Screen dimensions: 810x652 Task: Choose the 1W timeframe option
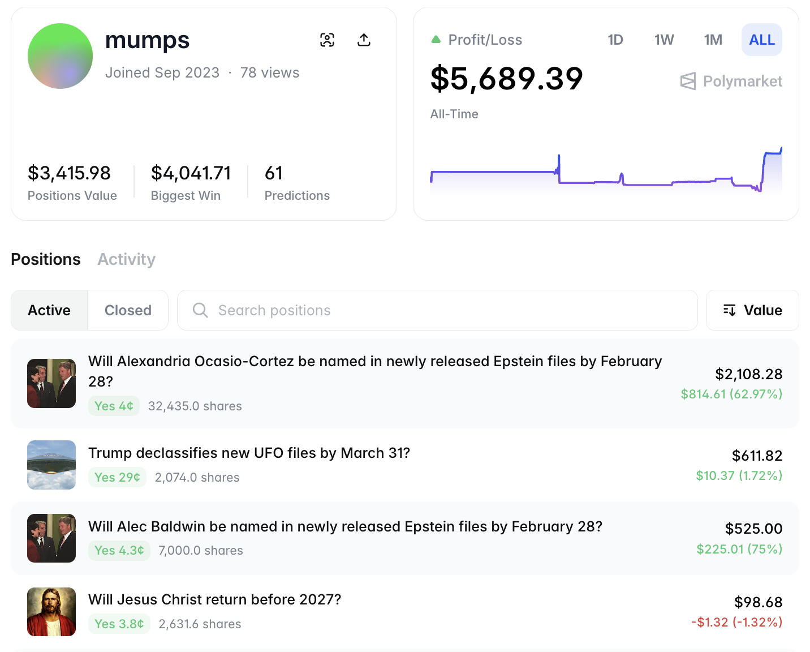(663, 40)
